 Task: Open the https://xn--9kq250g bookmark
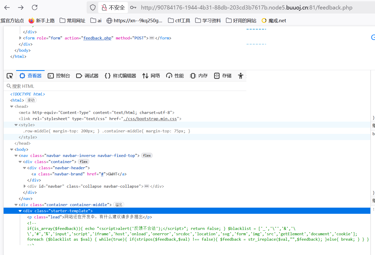coord(135,21)
